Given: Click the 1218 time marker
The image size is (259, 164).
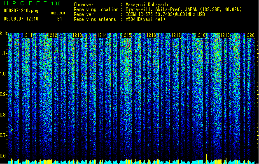Looking at the screenshot, I should pos(201,35).
